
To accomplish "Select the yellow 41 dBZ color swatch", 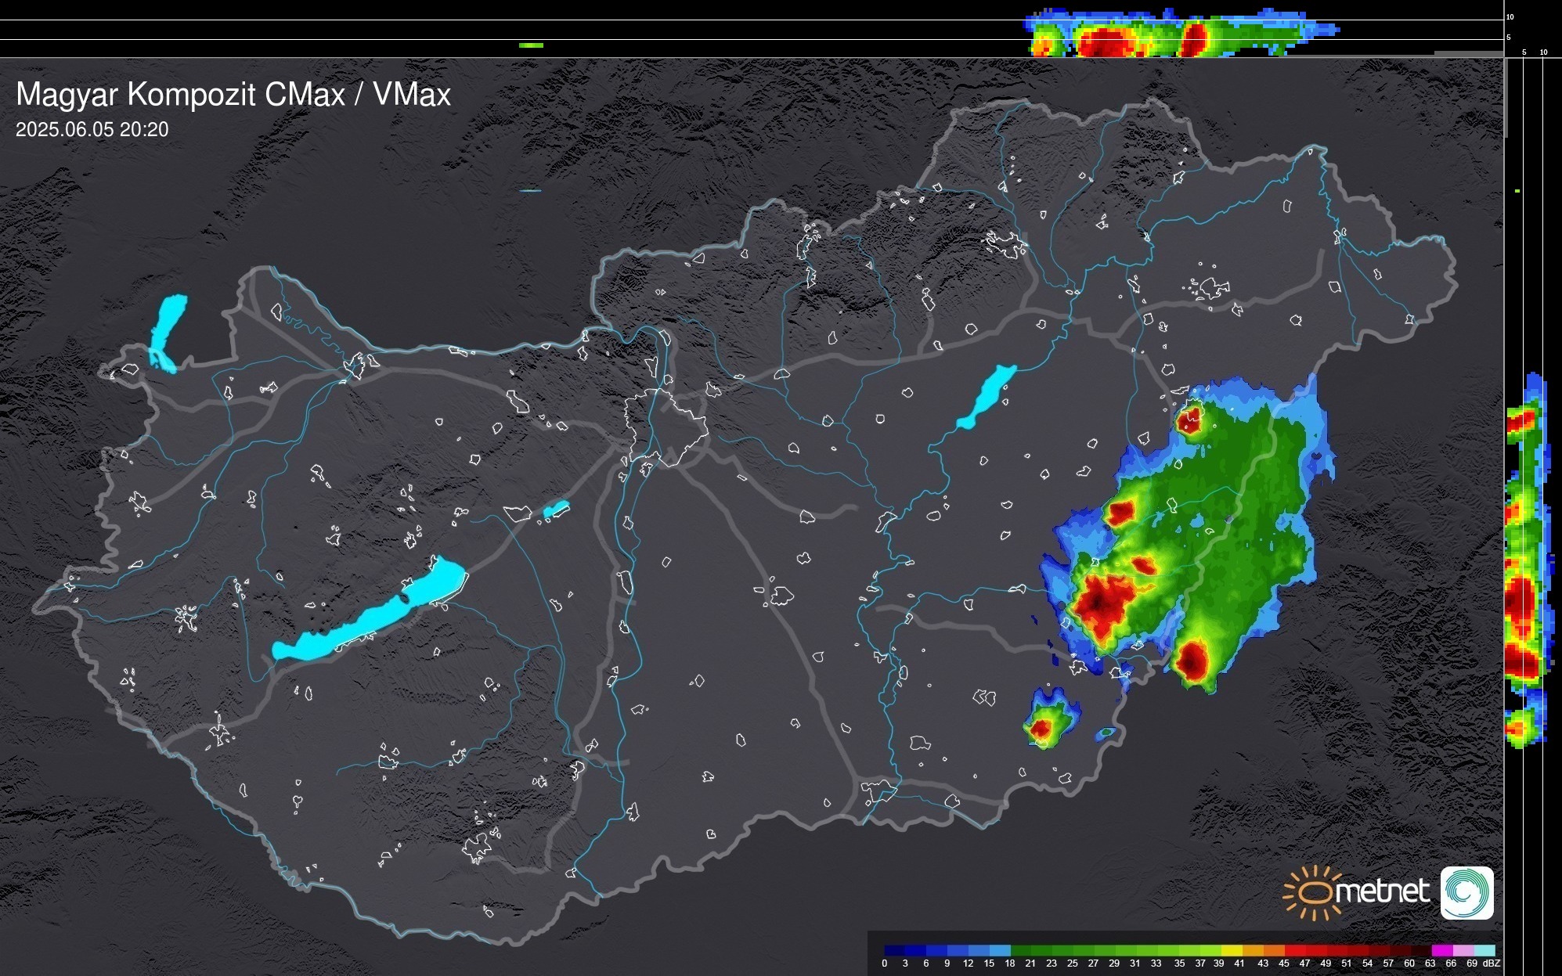I will (x=1232, y=950).
